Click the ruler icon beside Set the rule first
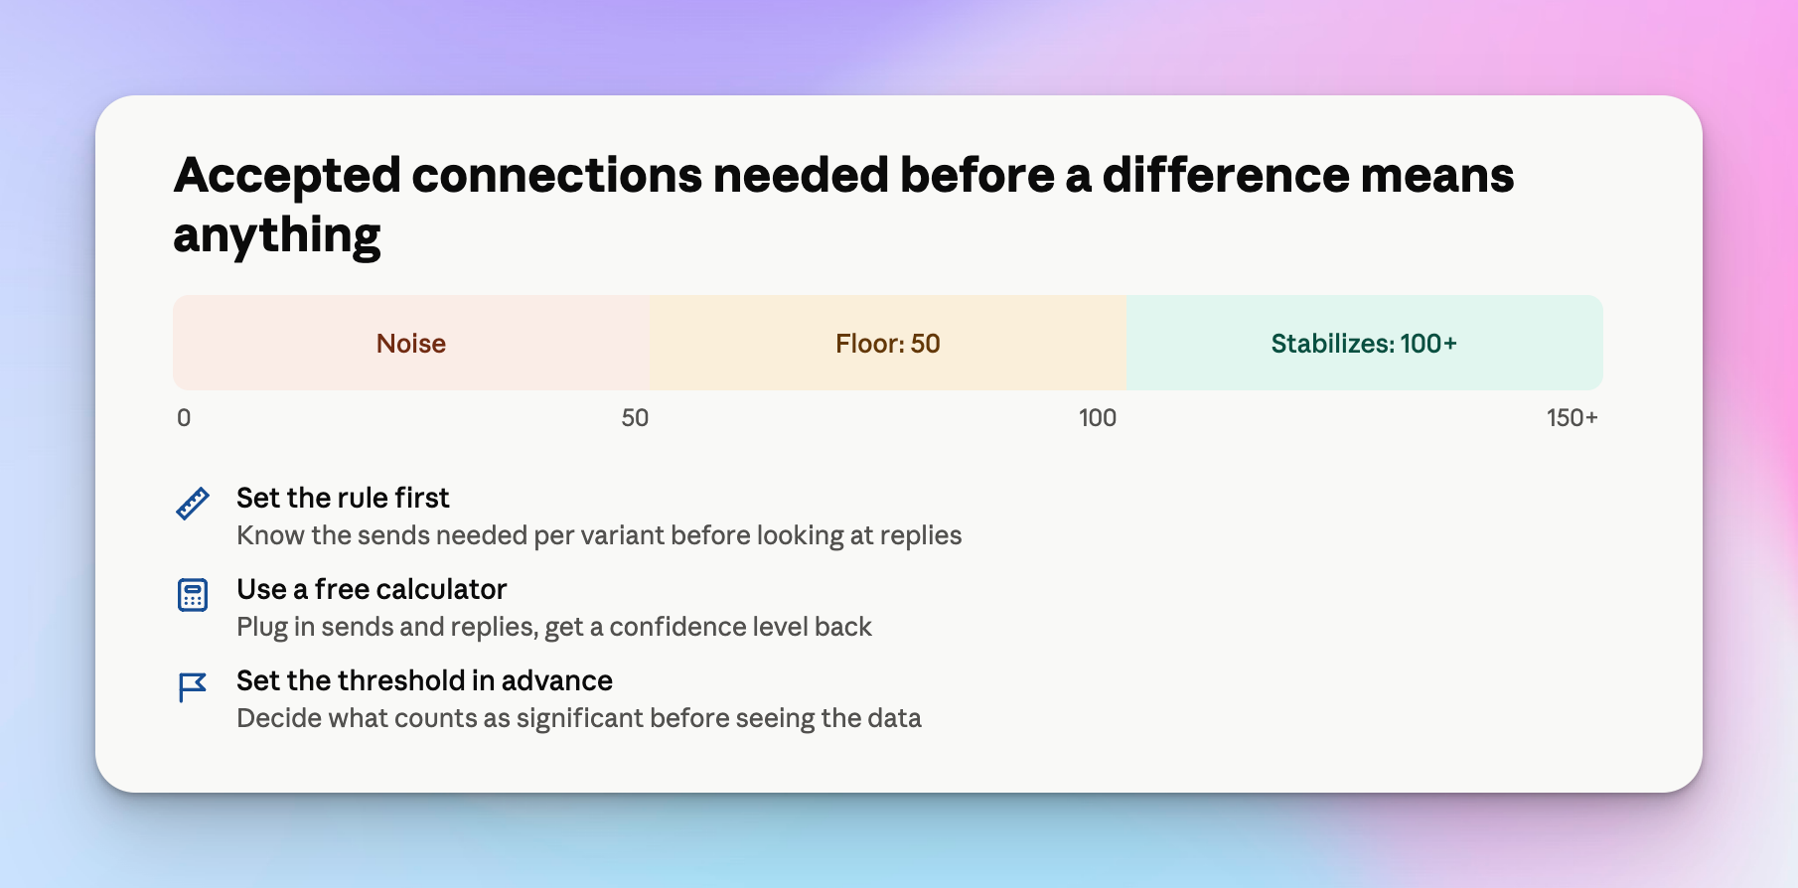 click(x=193, y=504)
